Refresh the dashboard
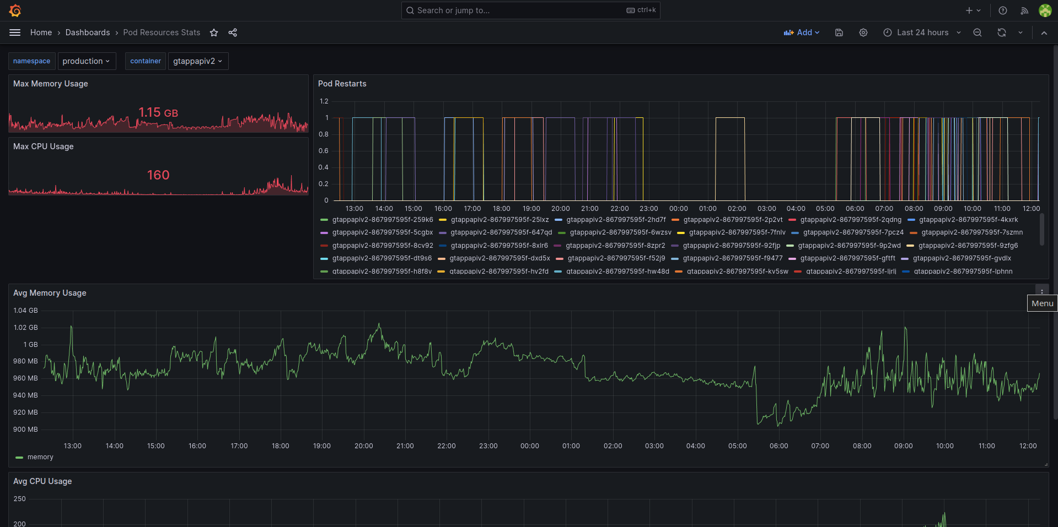The image size is (1058, 527). pyautogui.click(x=1002, y=32)
